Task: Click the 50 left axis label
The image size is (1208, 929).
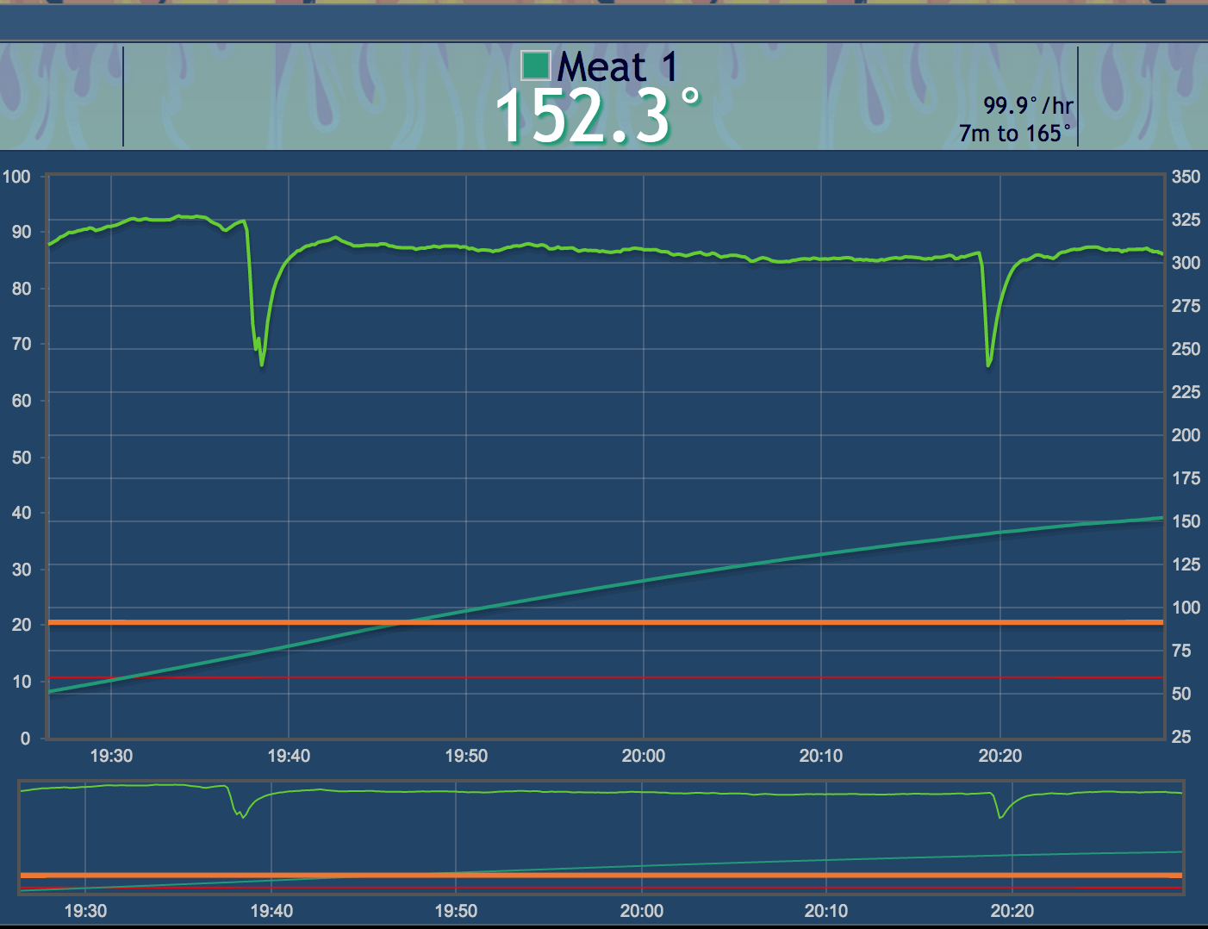Action: tap(21, 458)
